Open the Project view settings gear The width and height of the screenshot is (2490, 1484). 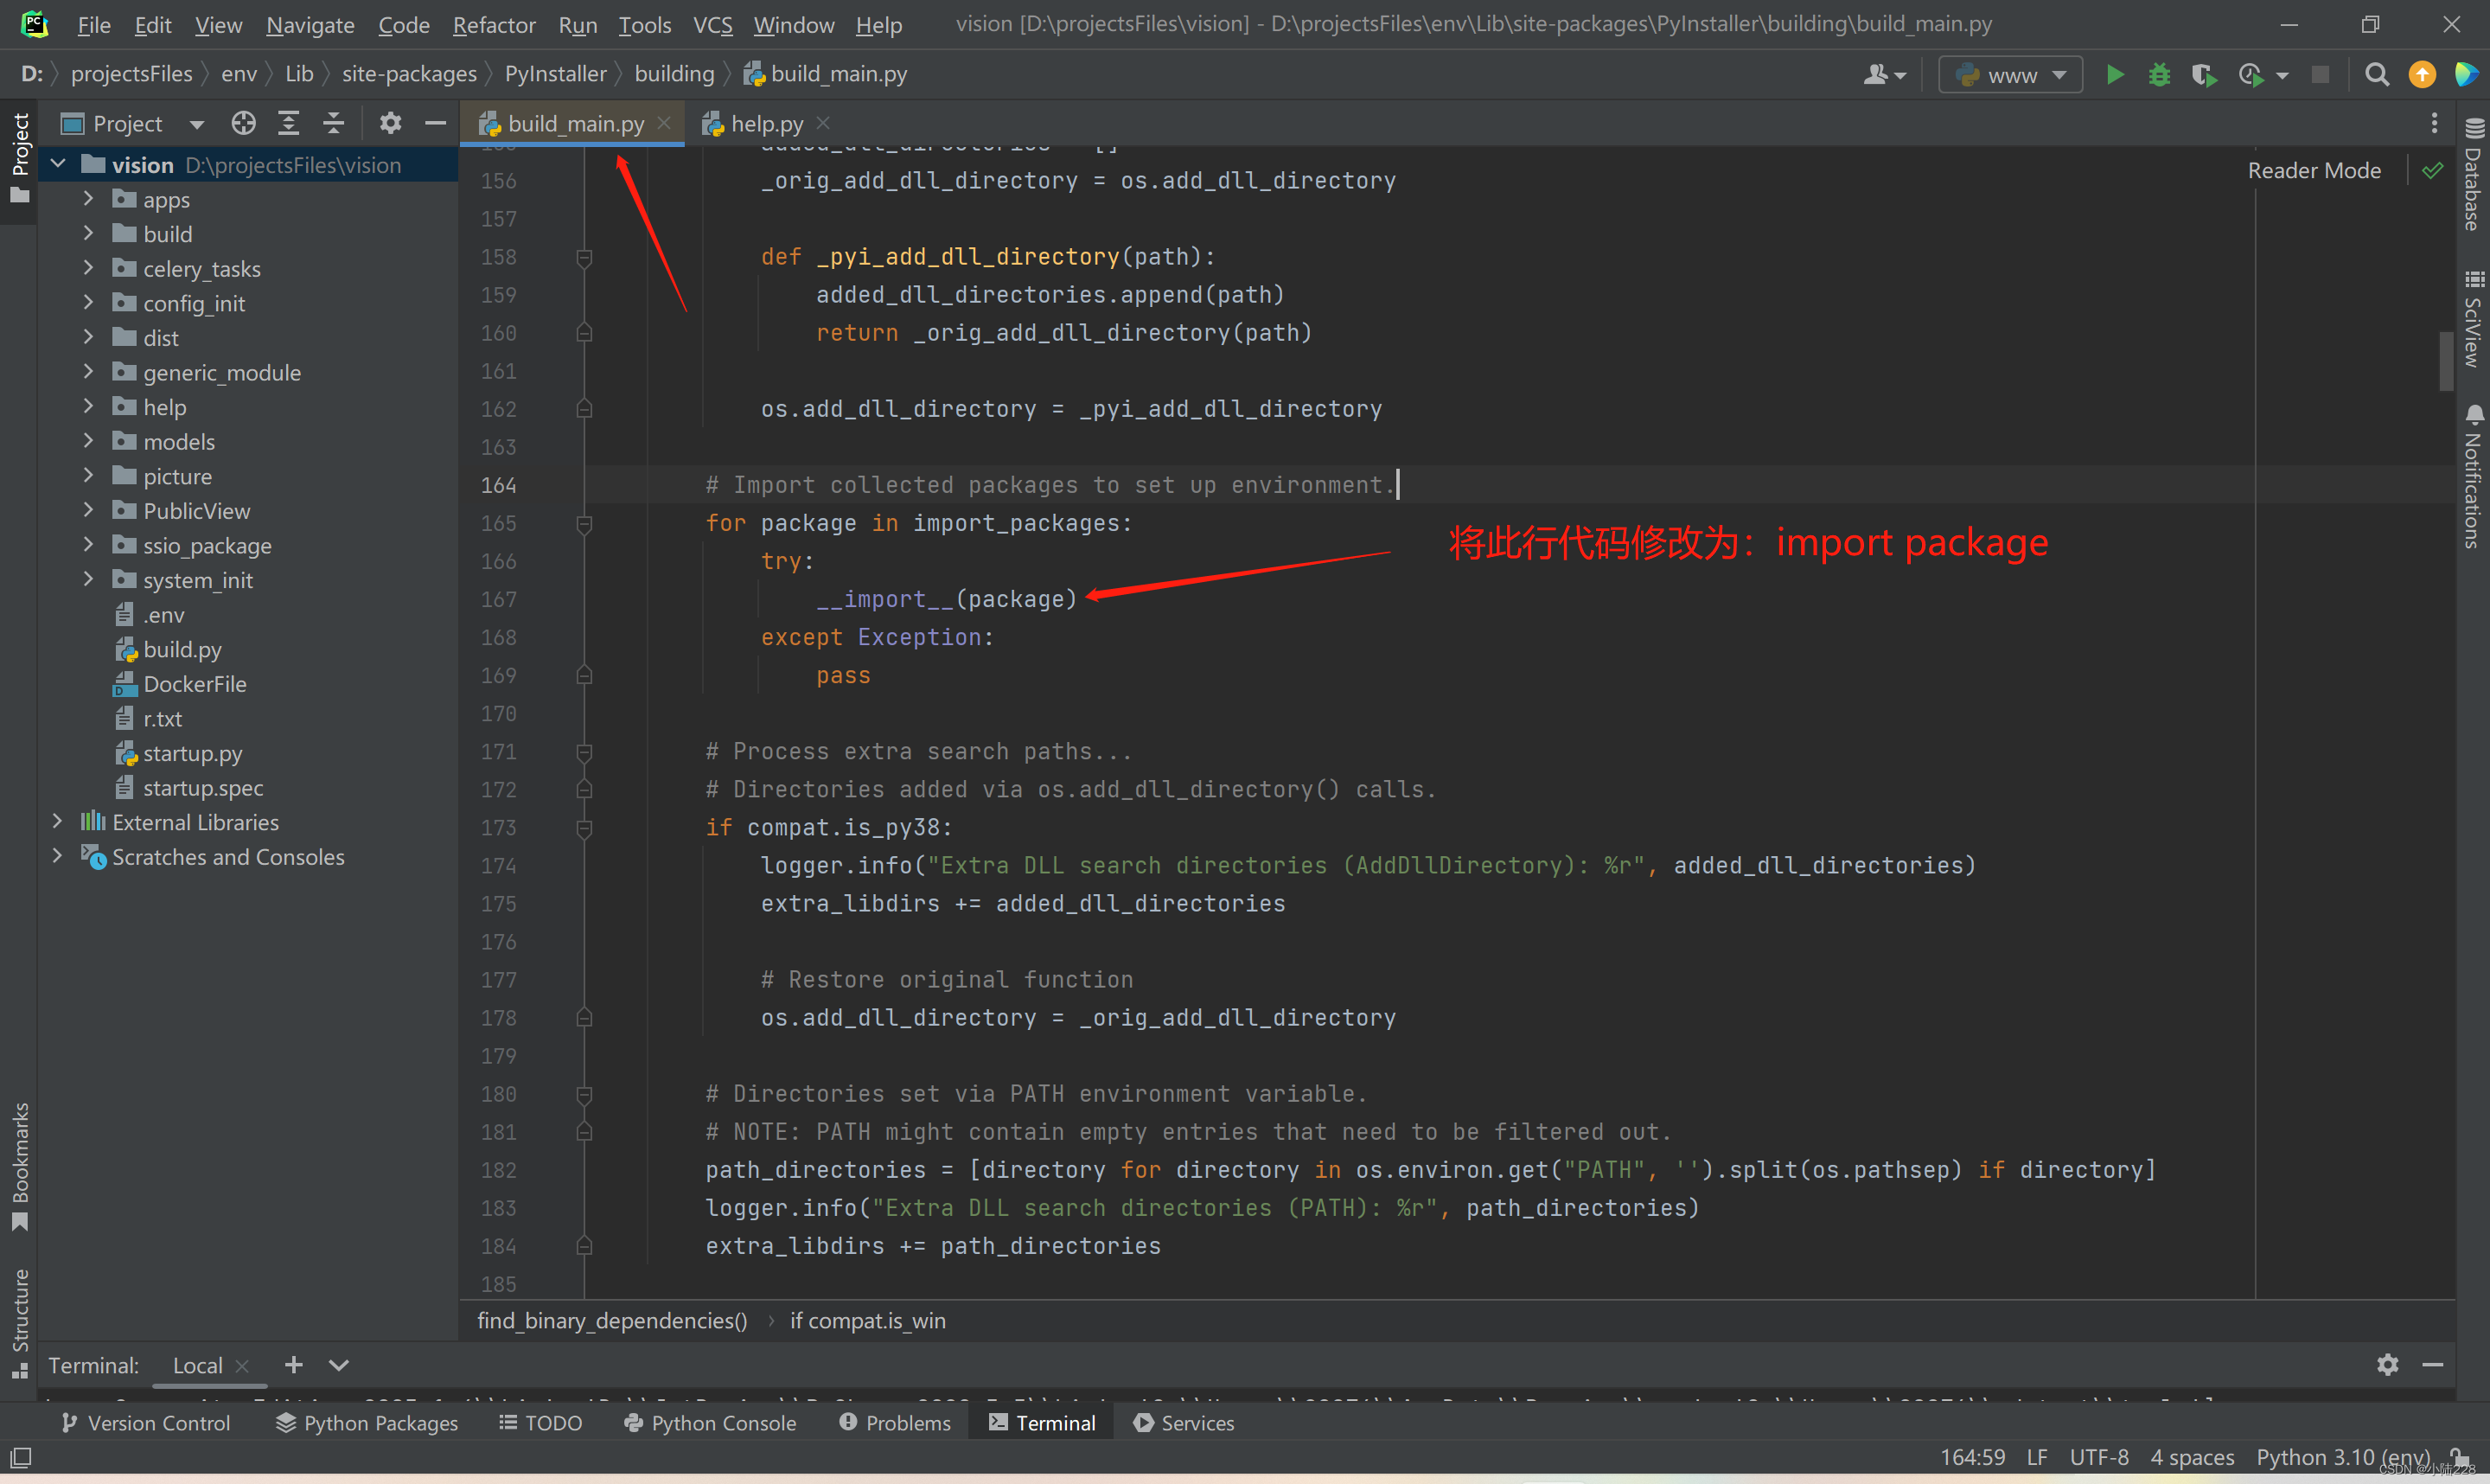[390, 122]
